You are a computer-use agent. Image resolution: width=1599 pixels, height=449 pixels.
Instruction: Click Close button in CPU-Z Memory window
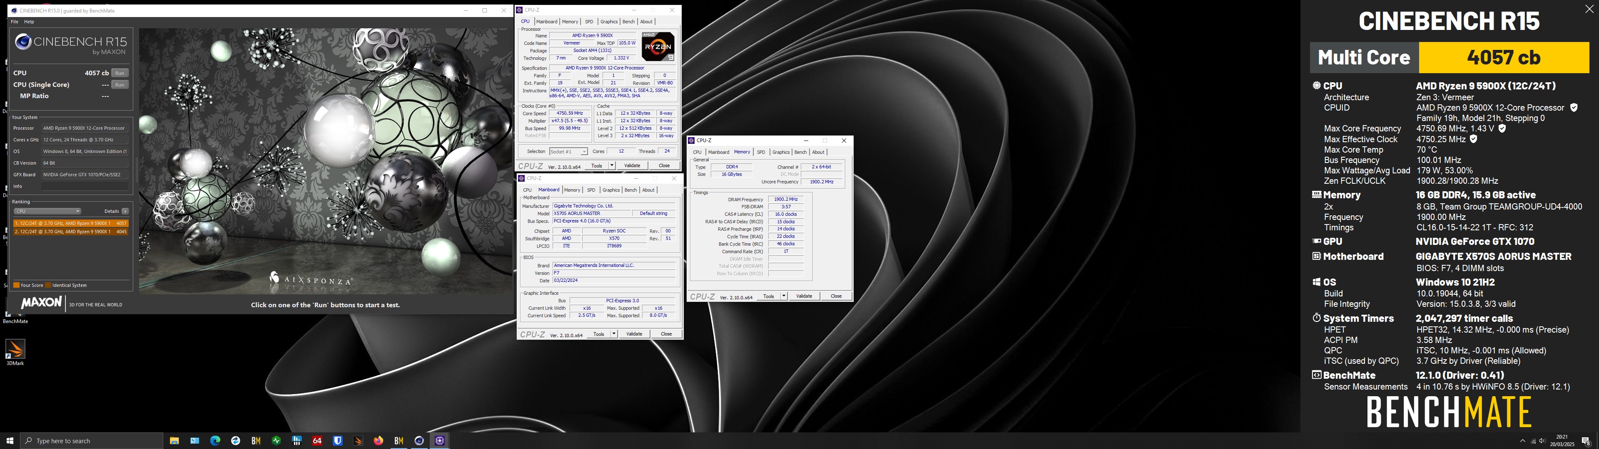tap(836, 296)
